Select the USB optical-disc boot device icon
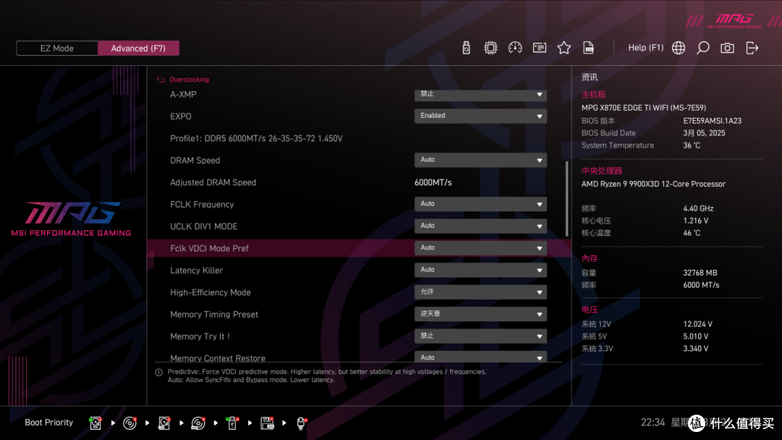Screen dimensions: 782x440 198,423
